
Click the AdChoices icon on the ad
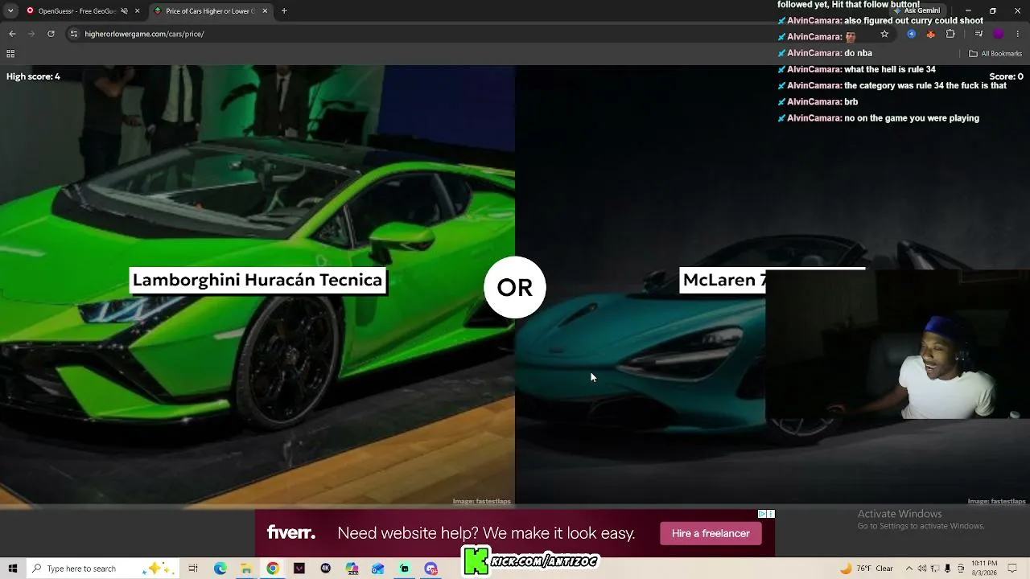762,514
